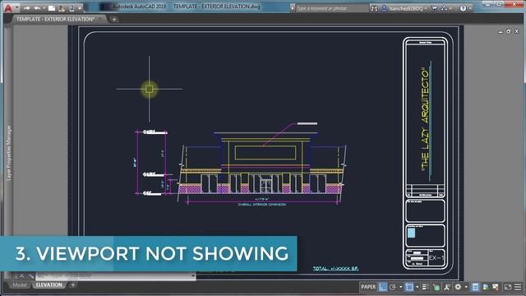Image resolution: width=526 pixels, height=296 pixels.
Task: Toggle polar tracking icon in status bar
Action: tap(393, 287)
